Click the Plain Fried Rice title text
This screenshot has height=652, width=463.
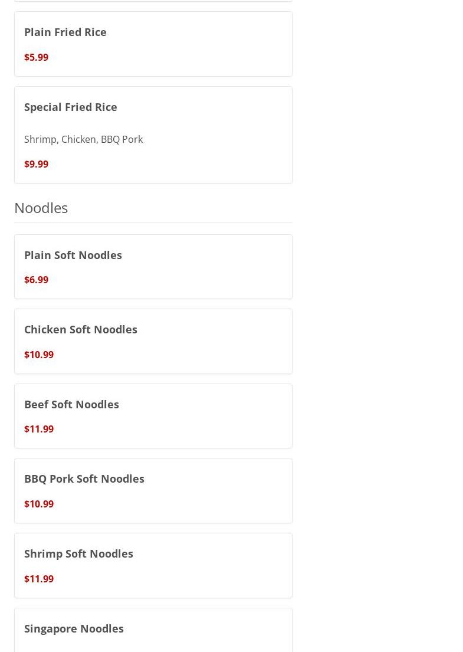65,32
